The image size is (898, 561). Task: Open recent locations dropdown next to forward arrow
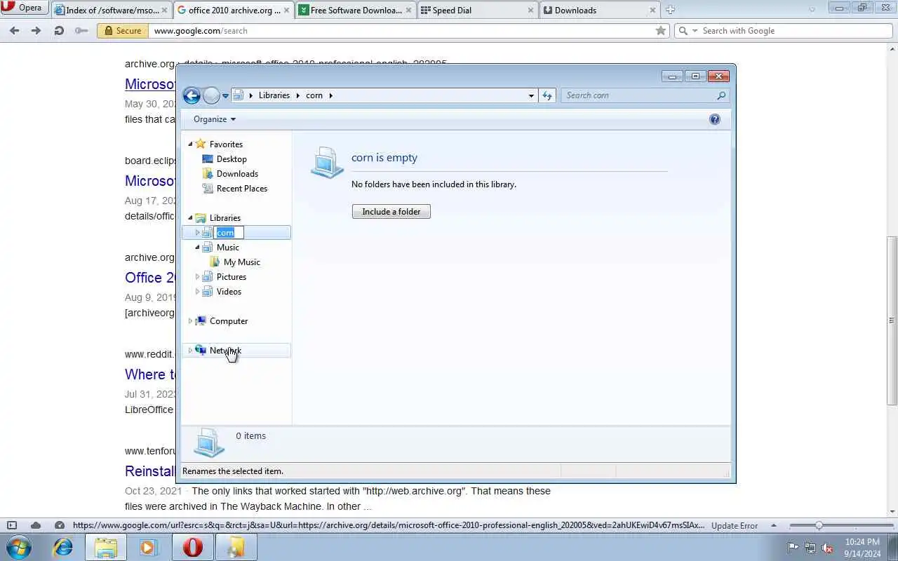(225, 95)
